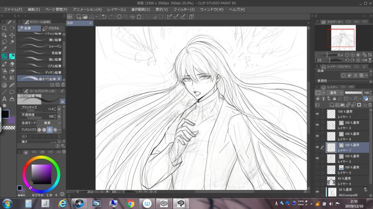Expand 表現色 section arrow

pos(370,81)
